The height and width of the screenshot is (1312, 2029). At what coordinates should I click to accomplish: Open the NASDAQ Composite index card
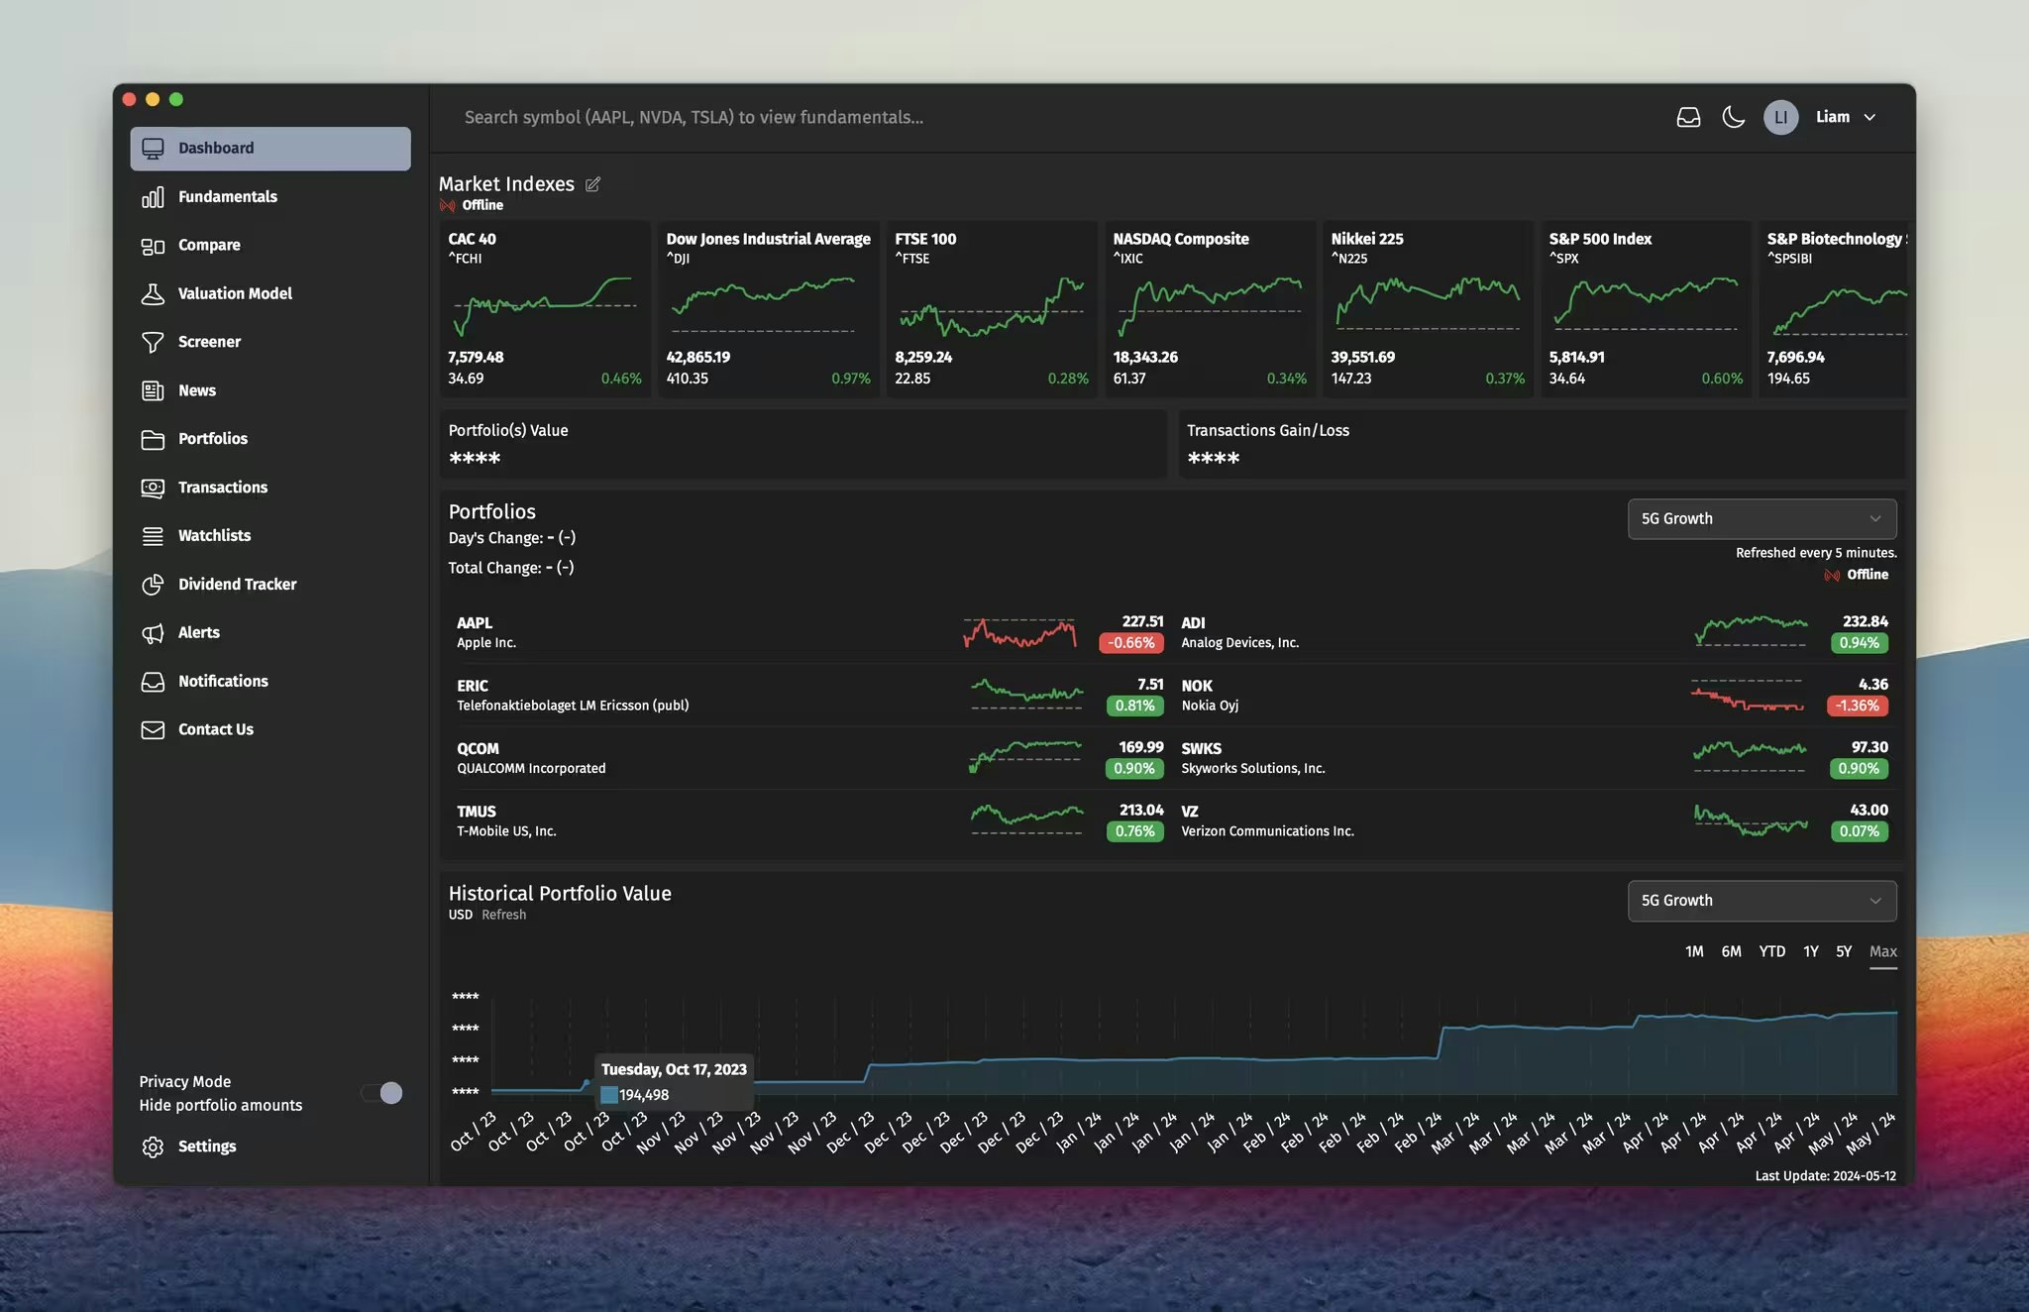[1210, 308]
